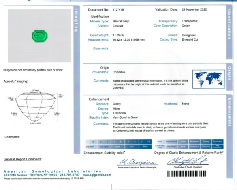Image resolution: width=237 pixels, height=190 pixels.
Task: Click the 'Enhancement' section heading
Action: [x=99, y=99]
